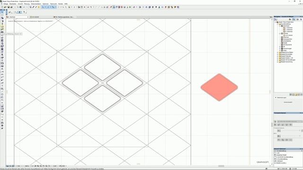Click the Save icon in the toolbar

click(x=9, y=7)
